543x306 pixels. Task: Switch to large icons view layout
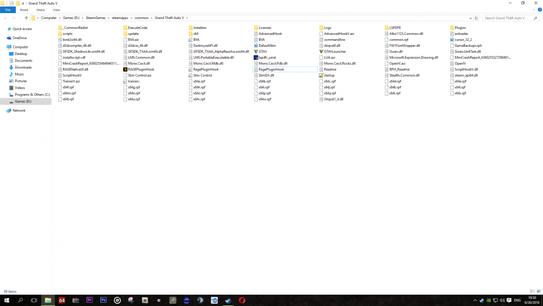(539, 291)
